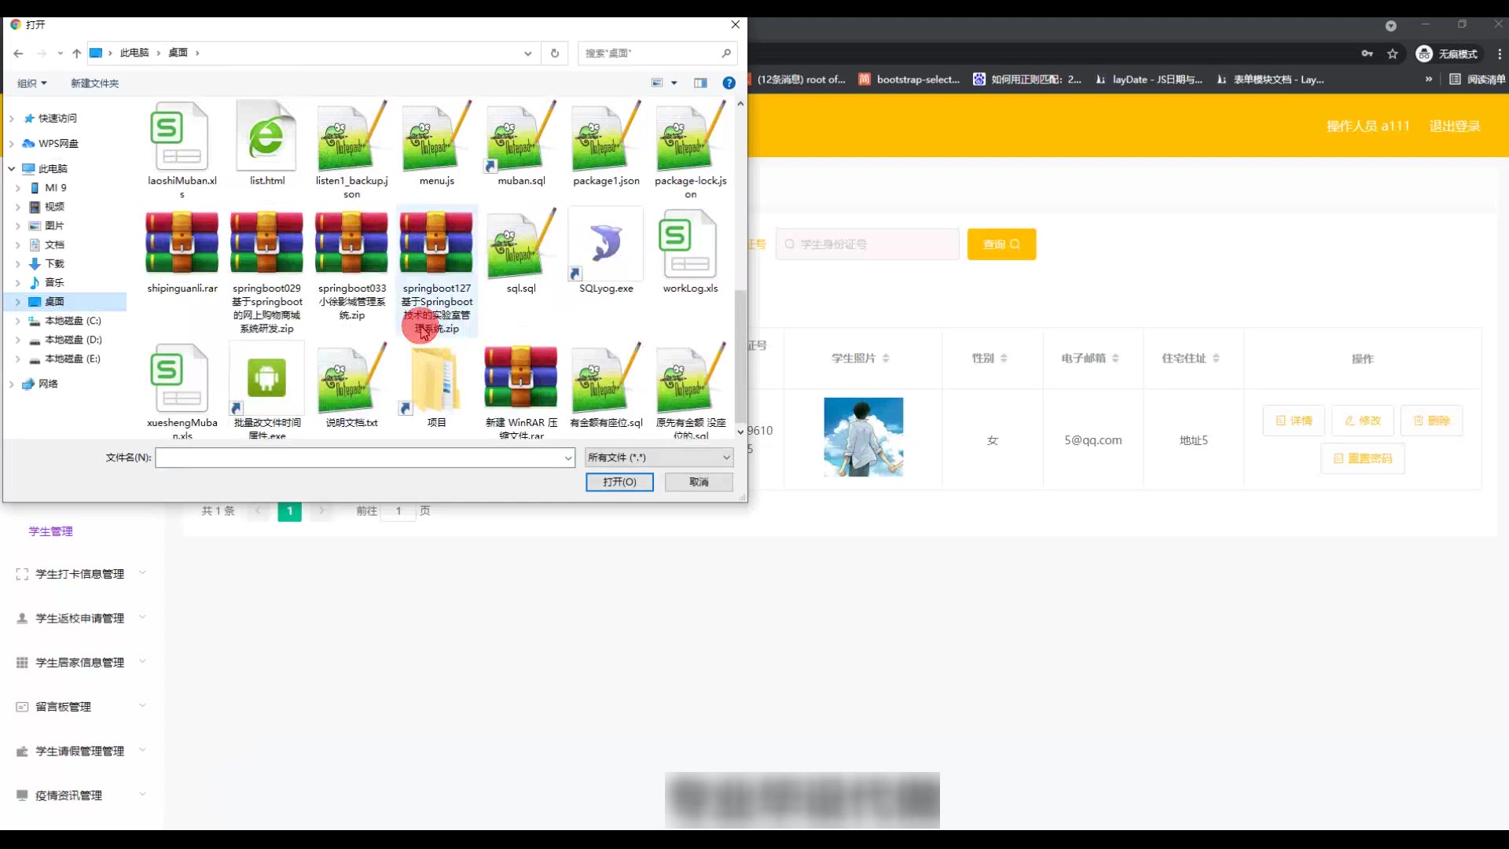Open the view options dropdown arrow
1509x849 pixels.
pyautogui.click(x=674, y=83)
